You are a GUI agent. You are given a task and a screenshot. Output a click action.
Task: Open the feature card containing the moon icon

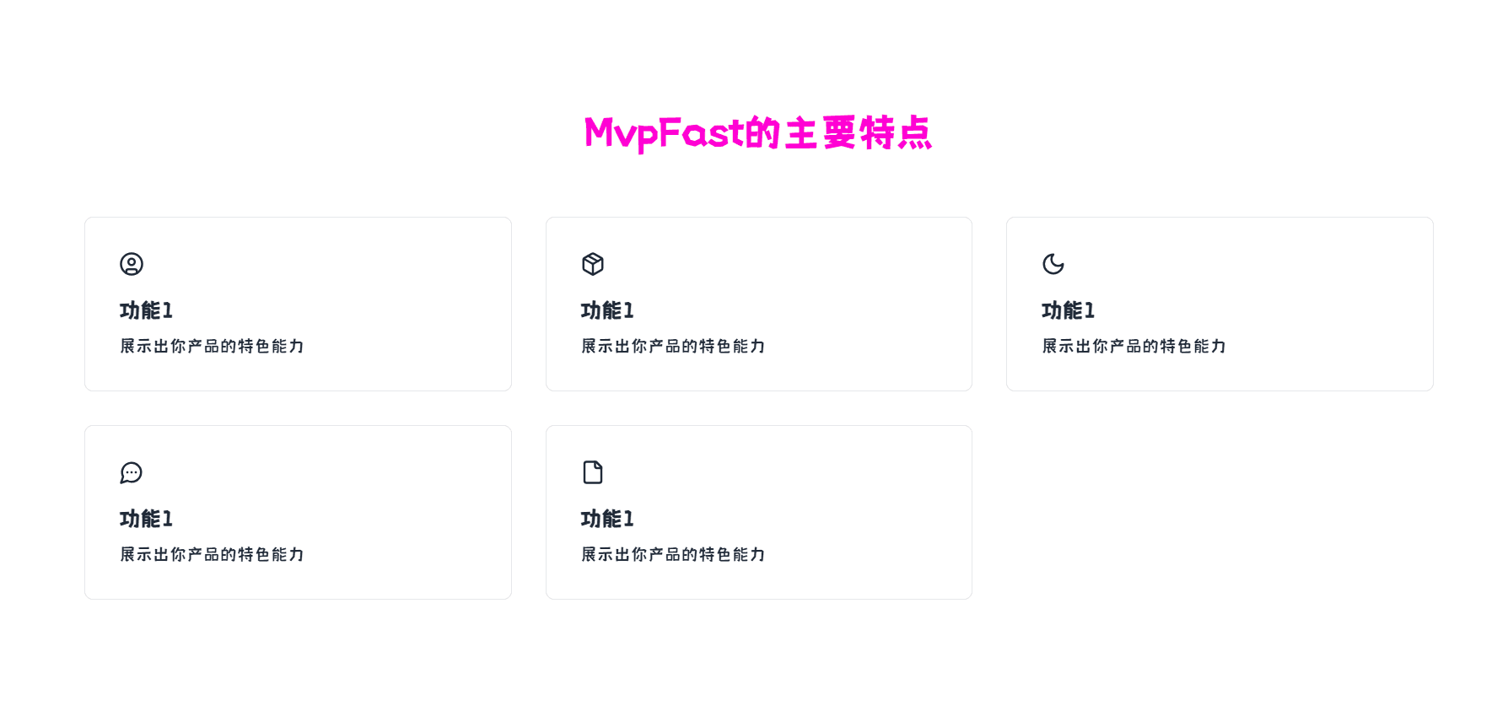(1220, 304)
